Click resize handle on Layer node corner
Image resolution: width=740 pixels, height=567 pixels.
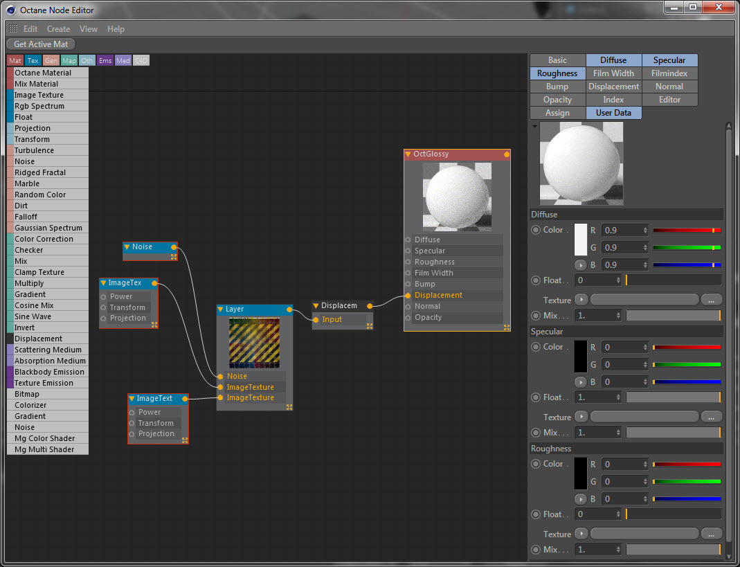coord(289,407)
